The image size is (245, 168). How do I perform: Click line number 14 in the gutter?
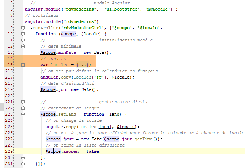coord(10,59)
